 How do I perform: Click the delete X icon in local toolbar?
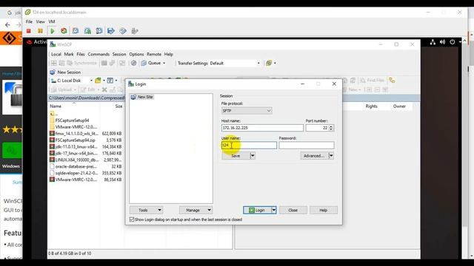(x=104, y=89)
